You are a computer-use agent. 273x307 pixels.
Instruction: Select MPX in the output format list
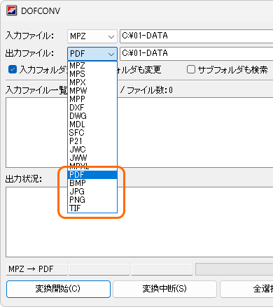click(x=92, y=83)
